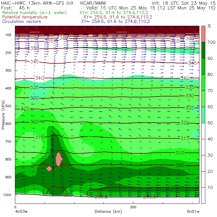Click the 'NCAR/MMM' header text

point(93,3)
